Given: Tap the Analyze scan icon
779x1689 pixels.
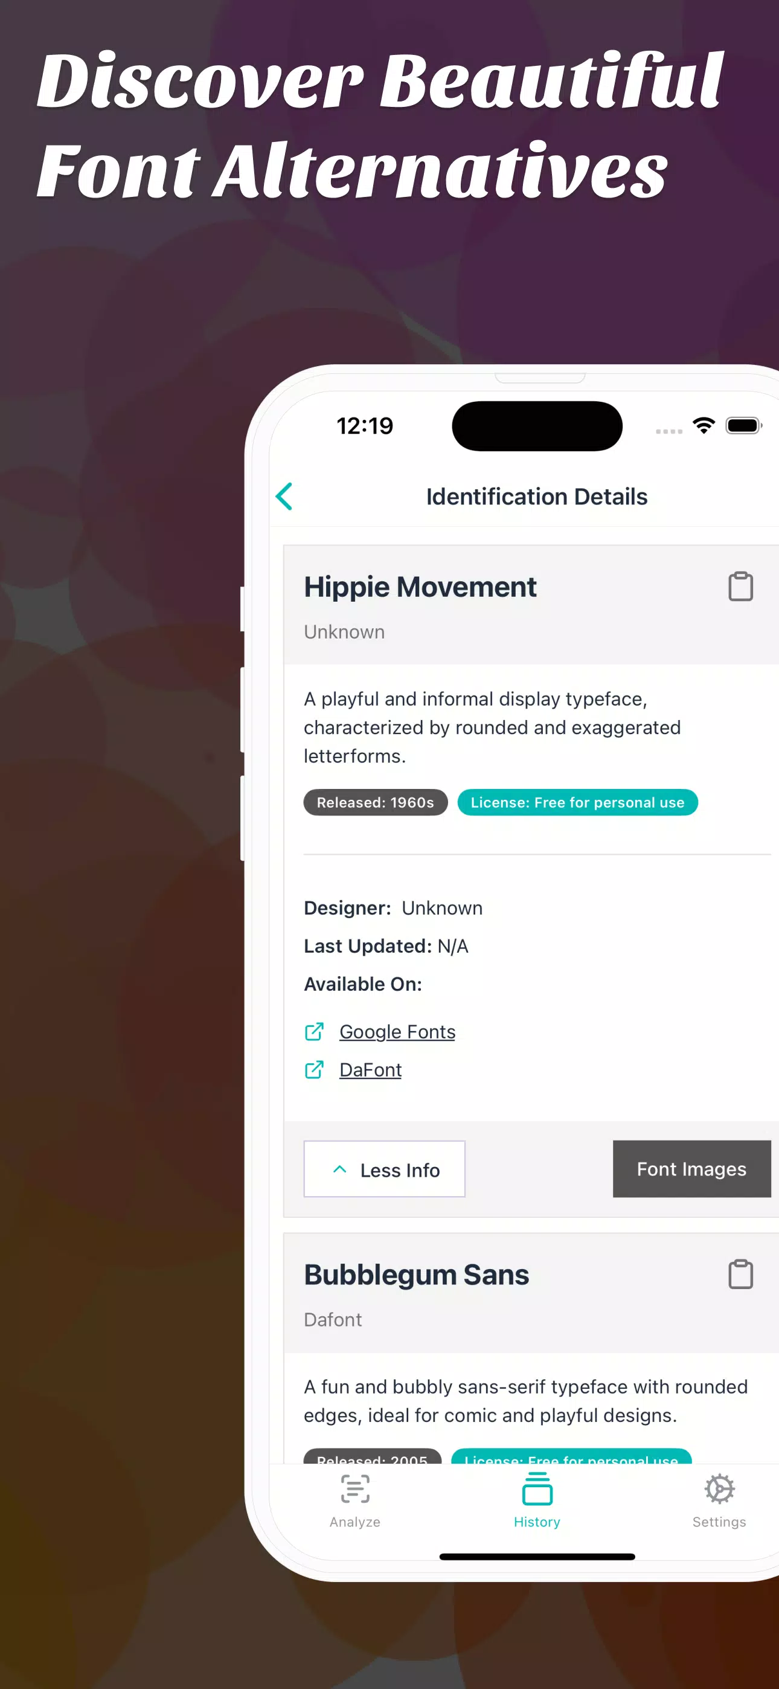Looking at the screenshot, I should point(354,1488).
